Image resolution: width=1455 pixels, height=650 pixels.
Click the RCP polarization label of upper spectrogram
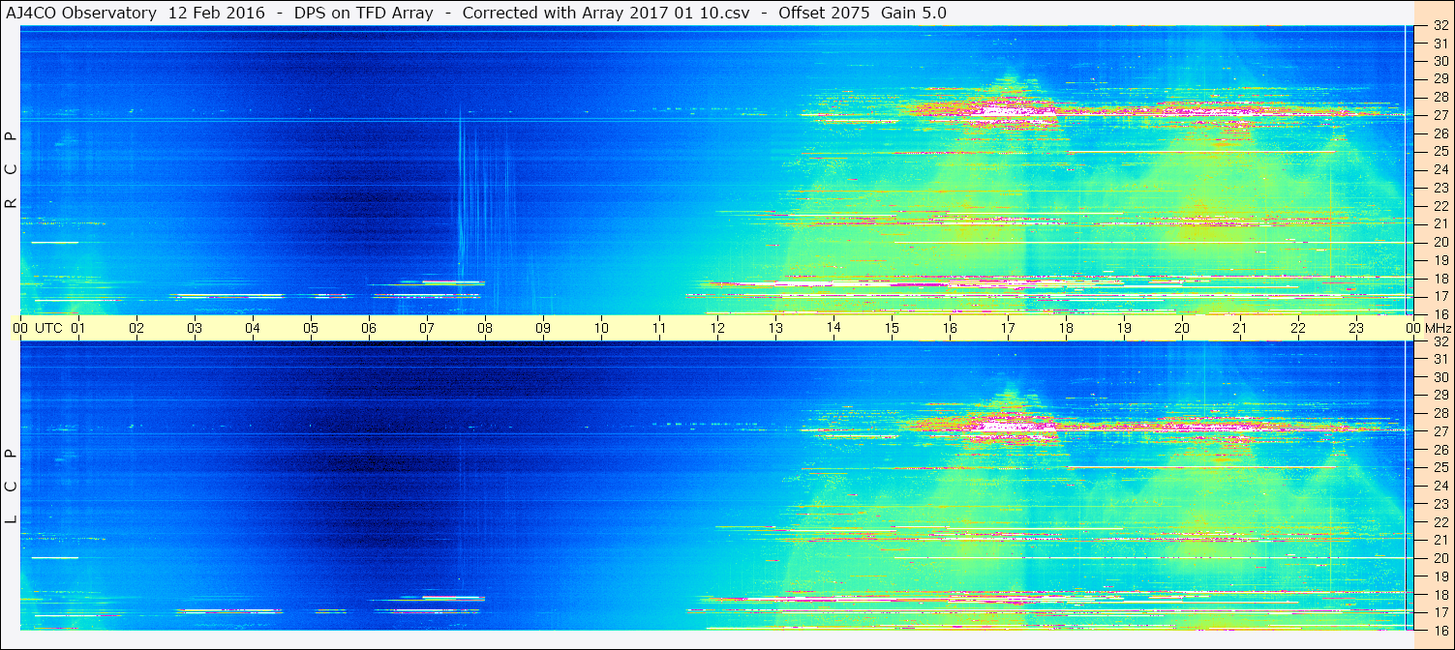point(11,169)
